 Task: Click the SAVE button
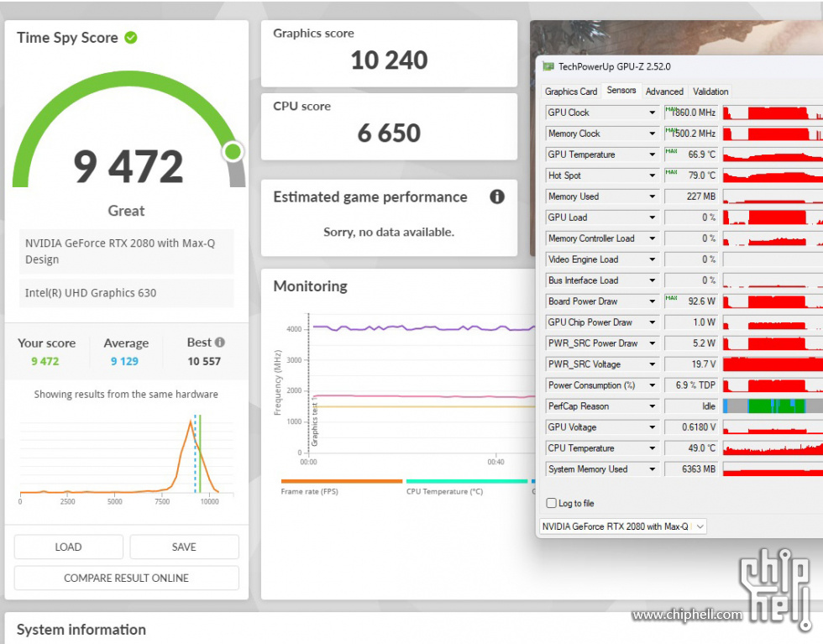click(184, 547)
